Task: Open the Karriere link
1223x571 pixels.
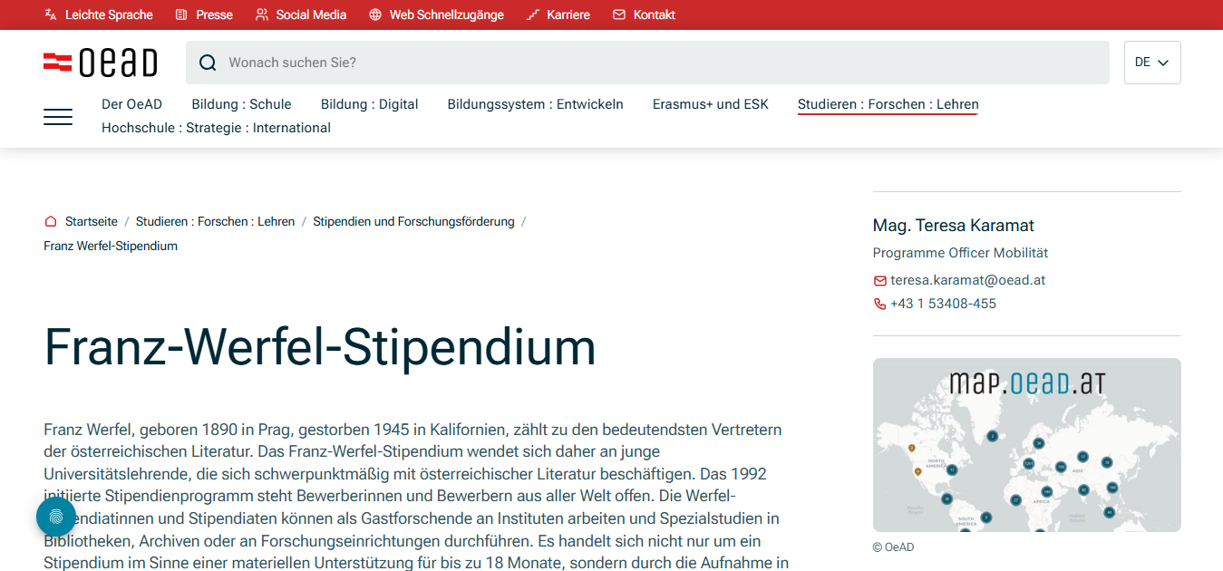Action: [568, 15]
